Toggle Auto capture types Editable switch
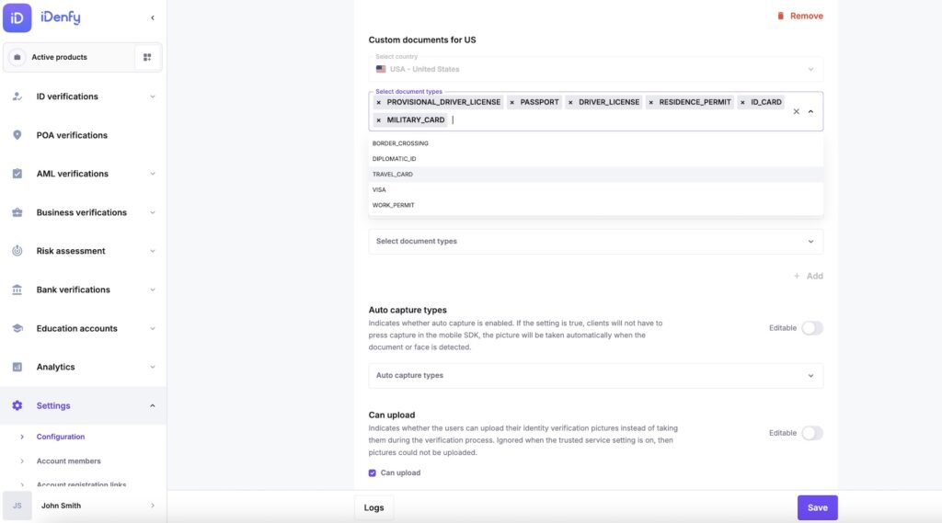Image resolution: width=942 pixels, height=523 pixels. pos(812,328)
